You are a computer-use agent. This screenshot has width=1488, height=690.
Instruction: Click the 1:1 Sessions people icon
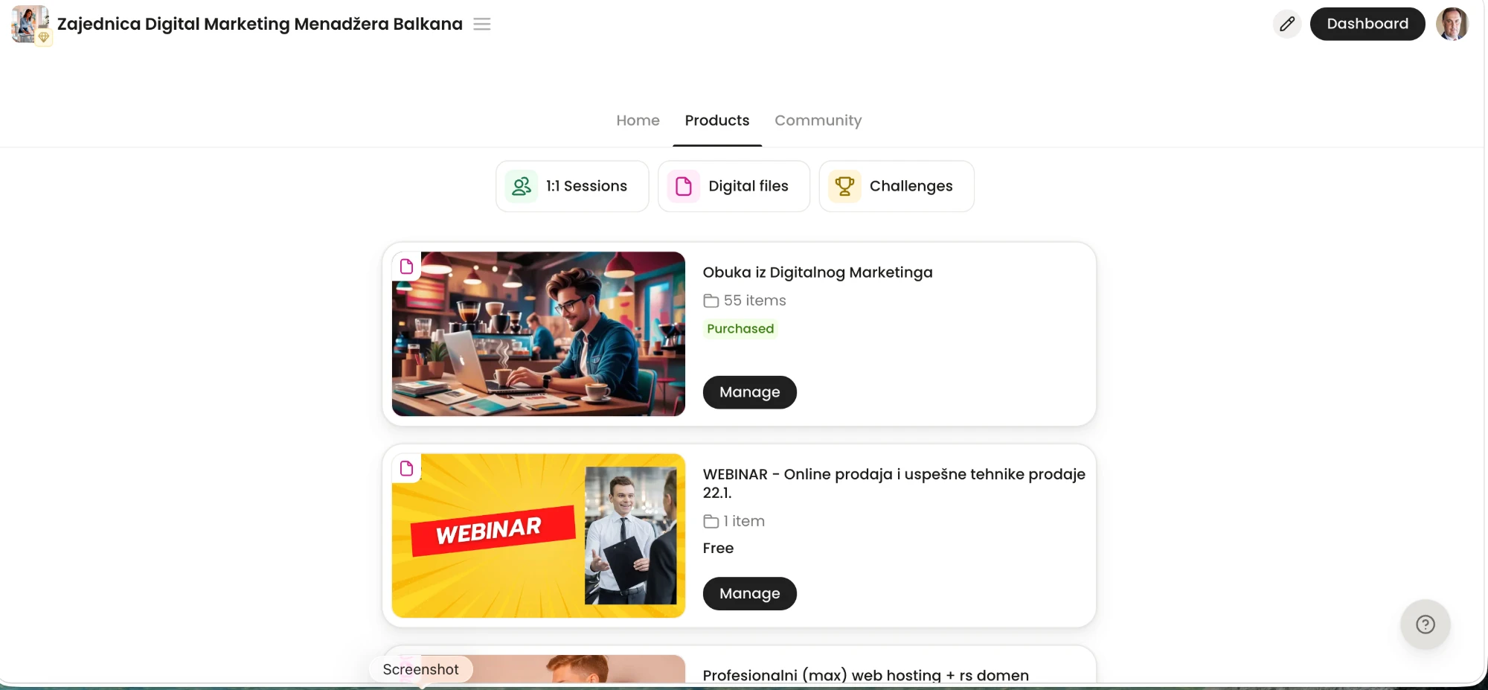(522, 186)
